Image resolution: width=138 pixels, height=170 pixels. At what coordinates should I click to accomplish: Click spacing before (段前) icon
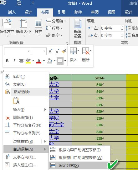(x=128, y=28)
